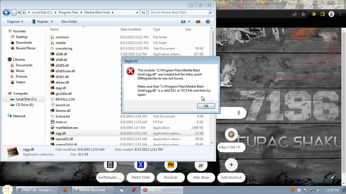The height and width of the screenshot is (194, 346).
Task: Open the Documents library
Action: click(24, 65)
